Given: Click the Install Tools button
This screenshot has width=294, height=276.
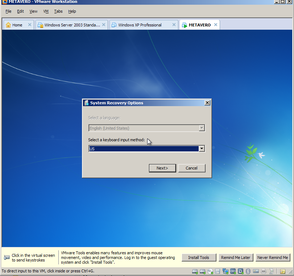Looking at the screenshot, I should pyautogui.click(x=199, y=258).
